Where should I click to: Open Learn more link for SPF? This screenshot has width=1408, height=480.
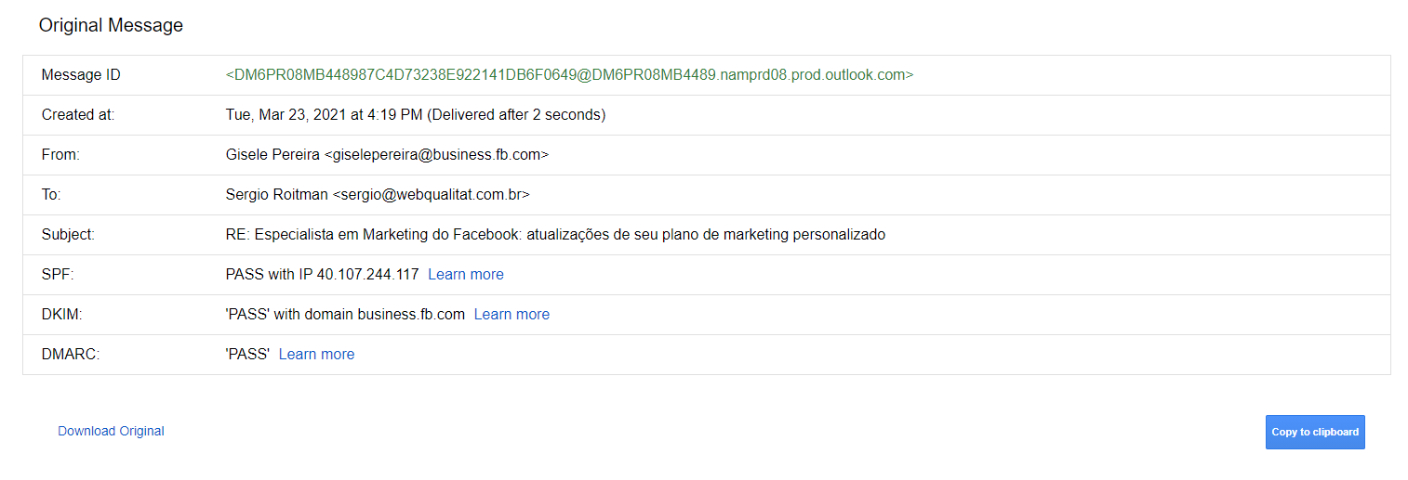(x=465, y=275)
